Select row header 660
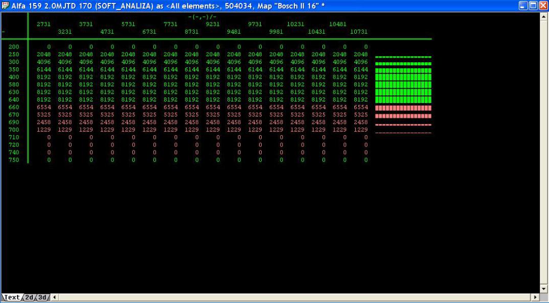549x303 pixels. 14,107
